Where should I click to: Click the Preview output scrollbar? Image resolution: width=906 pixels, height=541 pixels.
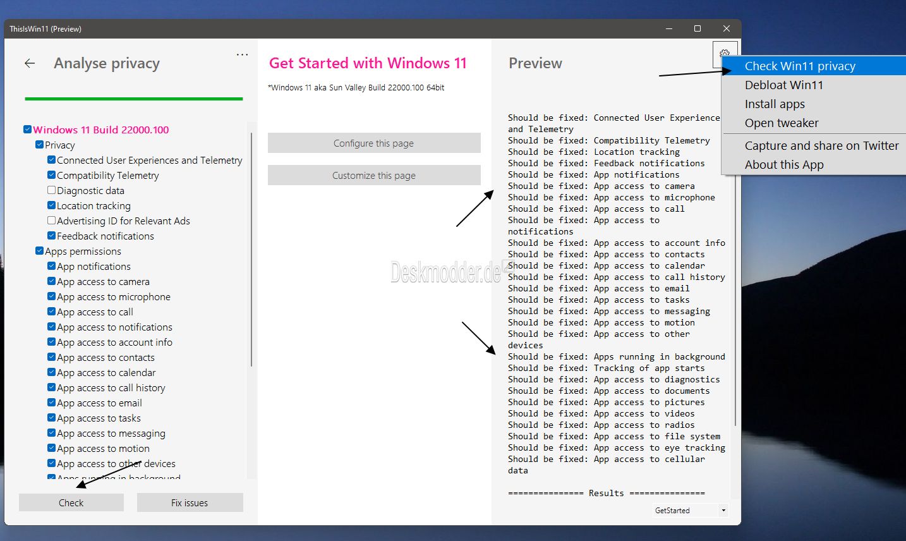coord(735,303)
